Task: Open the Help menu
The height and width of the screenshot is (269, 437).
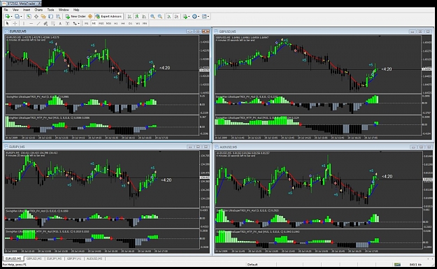Action: tap(76, 10)
